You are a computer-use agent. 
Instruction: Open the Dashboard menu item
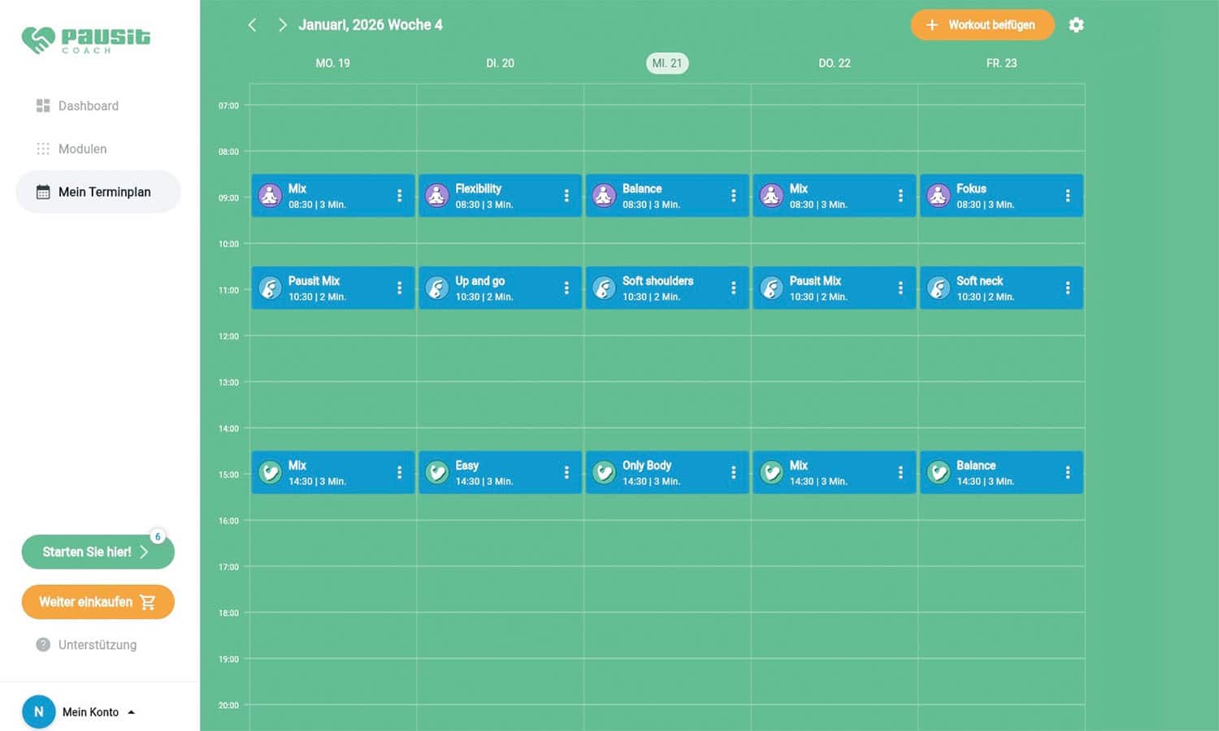click(88, 106)
